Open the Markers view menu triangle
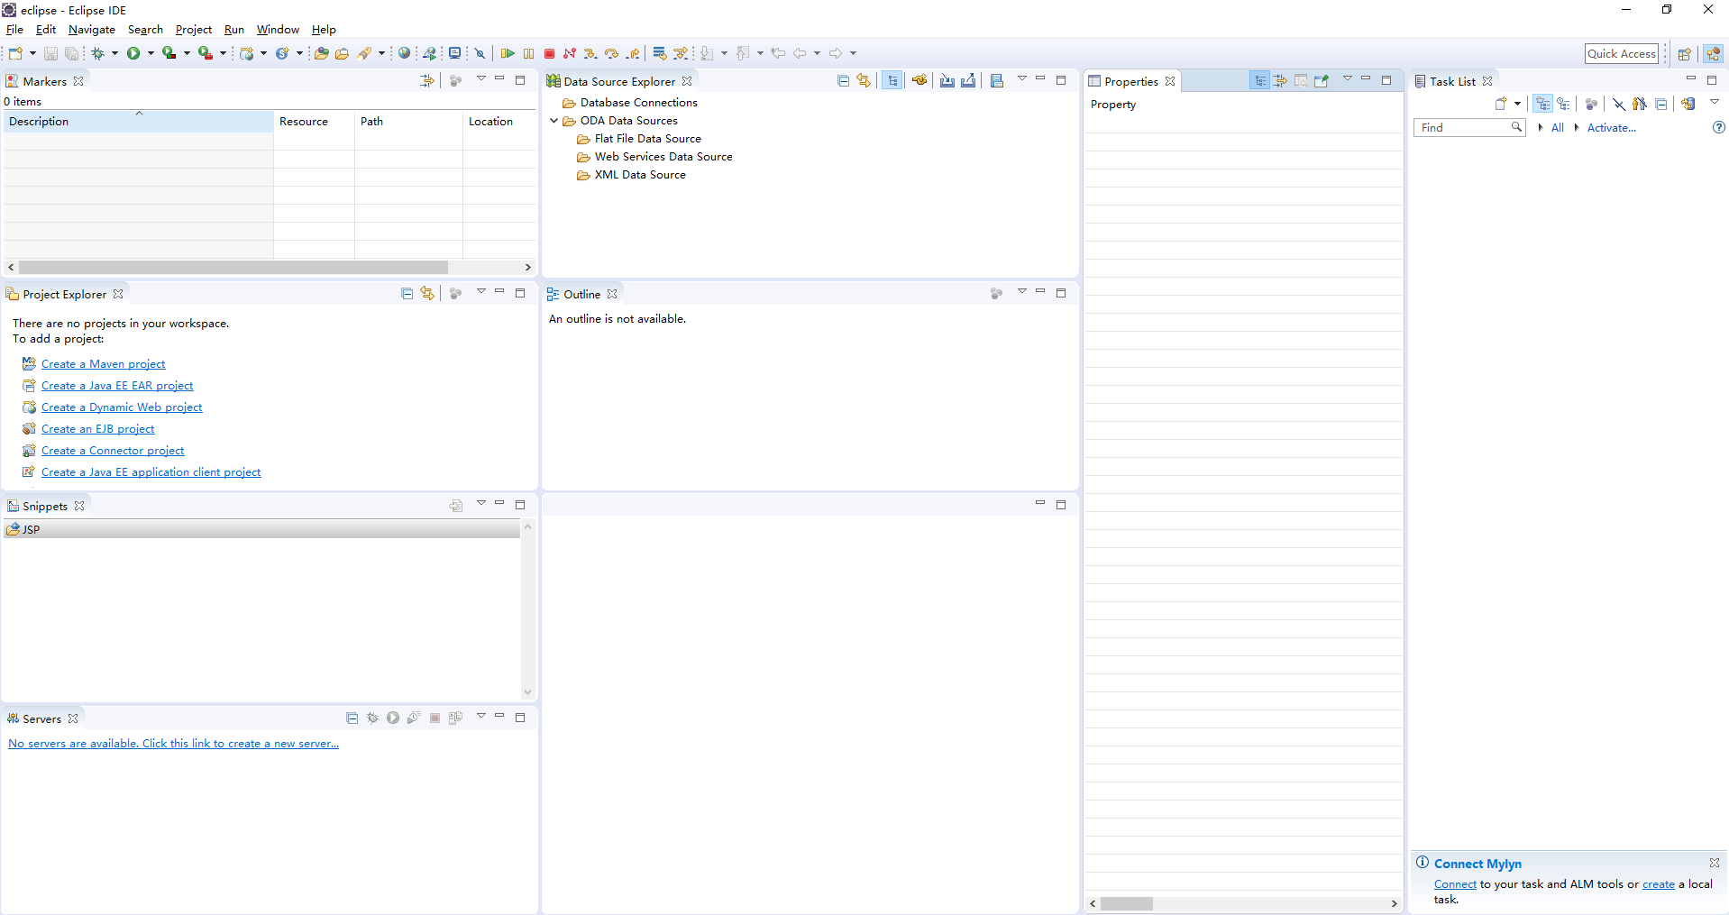Viewport: 1729px width, 915px height. point(481,79)
